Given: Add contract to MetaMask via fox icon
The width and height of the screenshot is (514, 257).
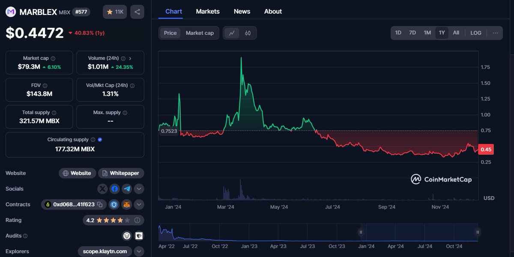Looking at the screenshot, I should point(126,204).
